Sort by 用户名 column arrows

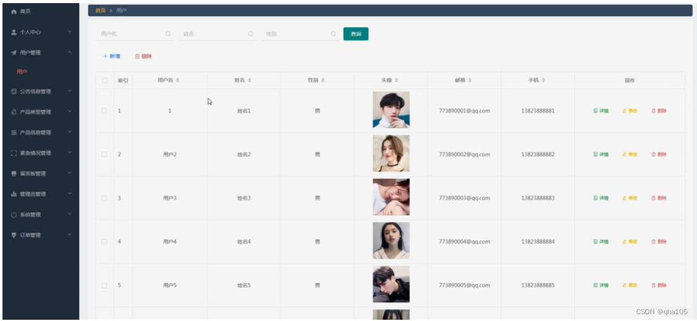[x=178, y=81]
